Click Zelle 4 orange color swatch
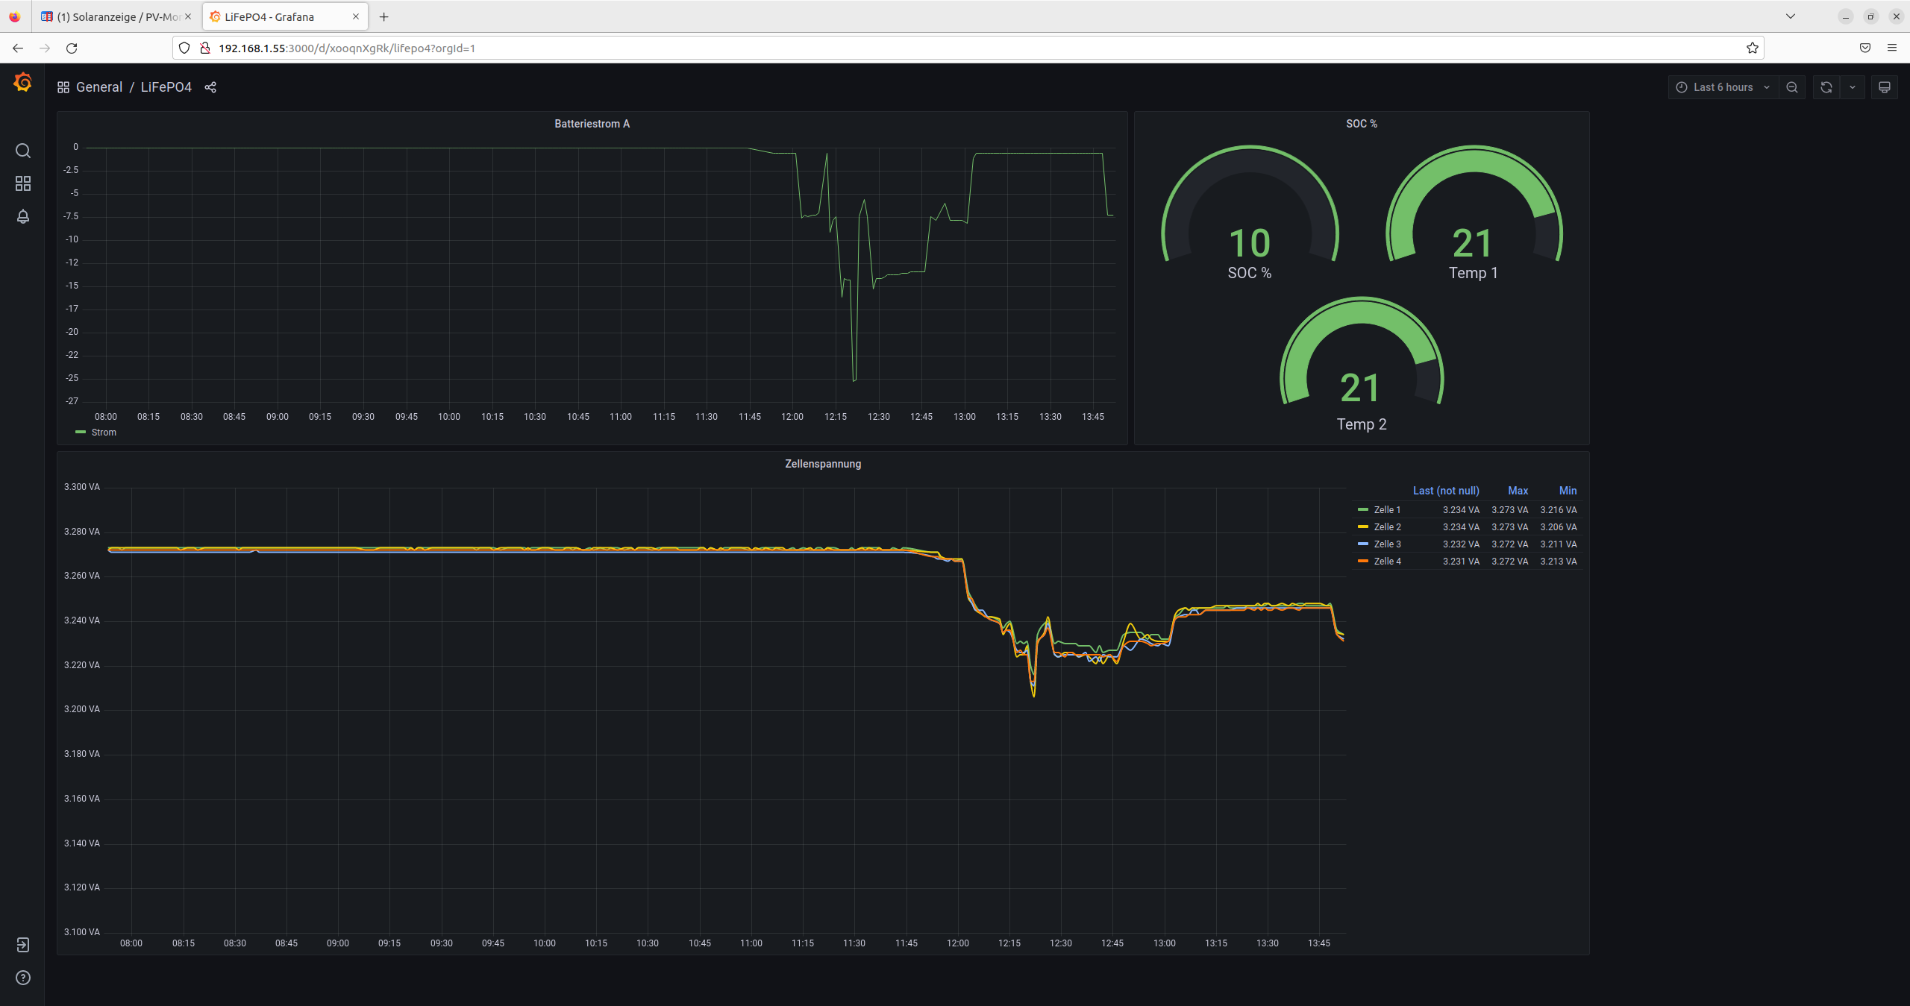This screenshot has width=1910, height=1006. click(1363, 561)
